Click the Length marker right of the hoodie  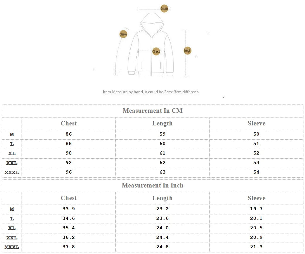click(x=188, y=50)
